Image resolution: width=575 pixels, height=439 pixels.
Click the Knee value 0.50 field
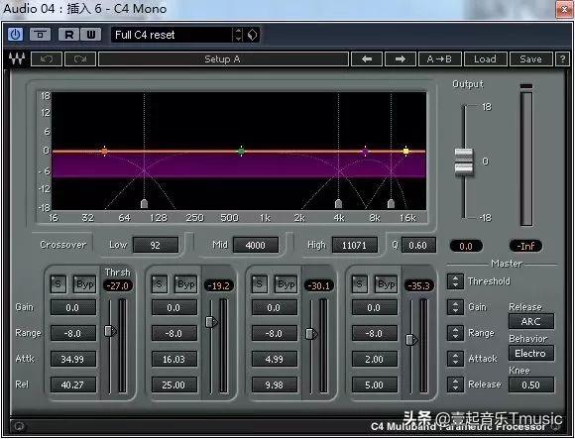tap(531, 385)
